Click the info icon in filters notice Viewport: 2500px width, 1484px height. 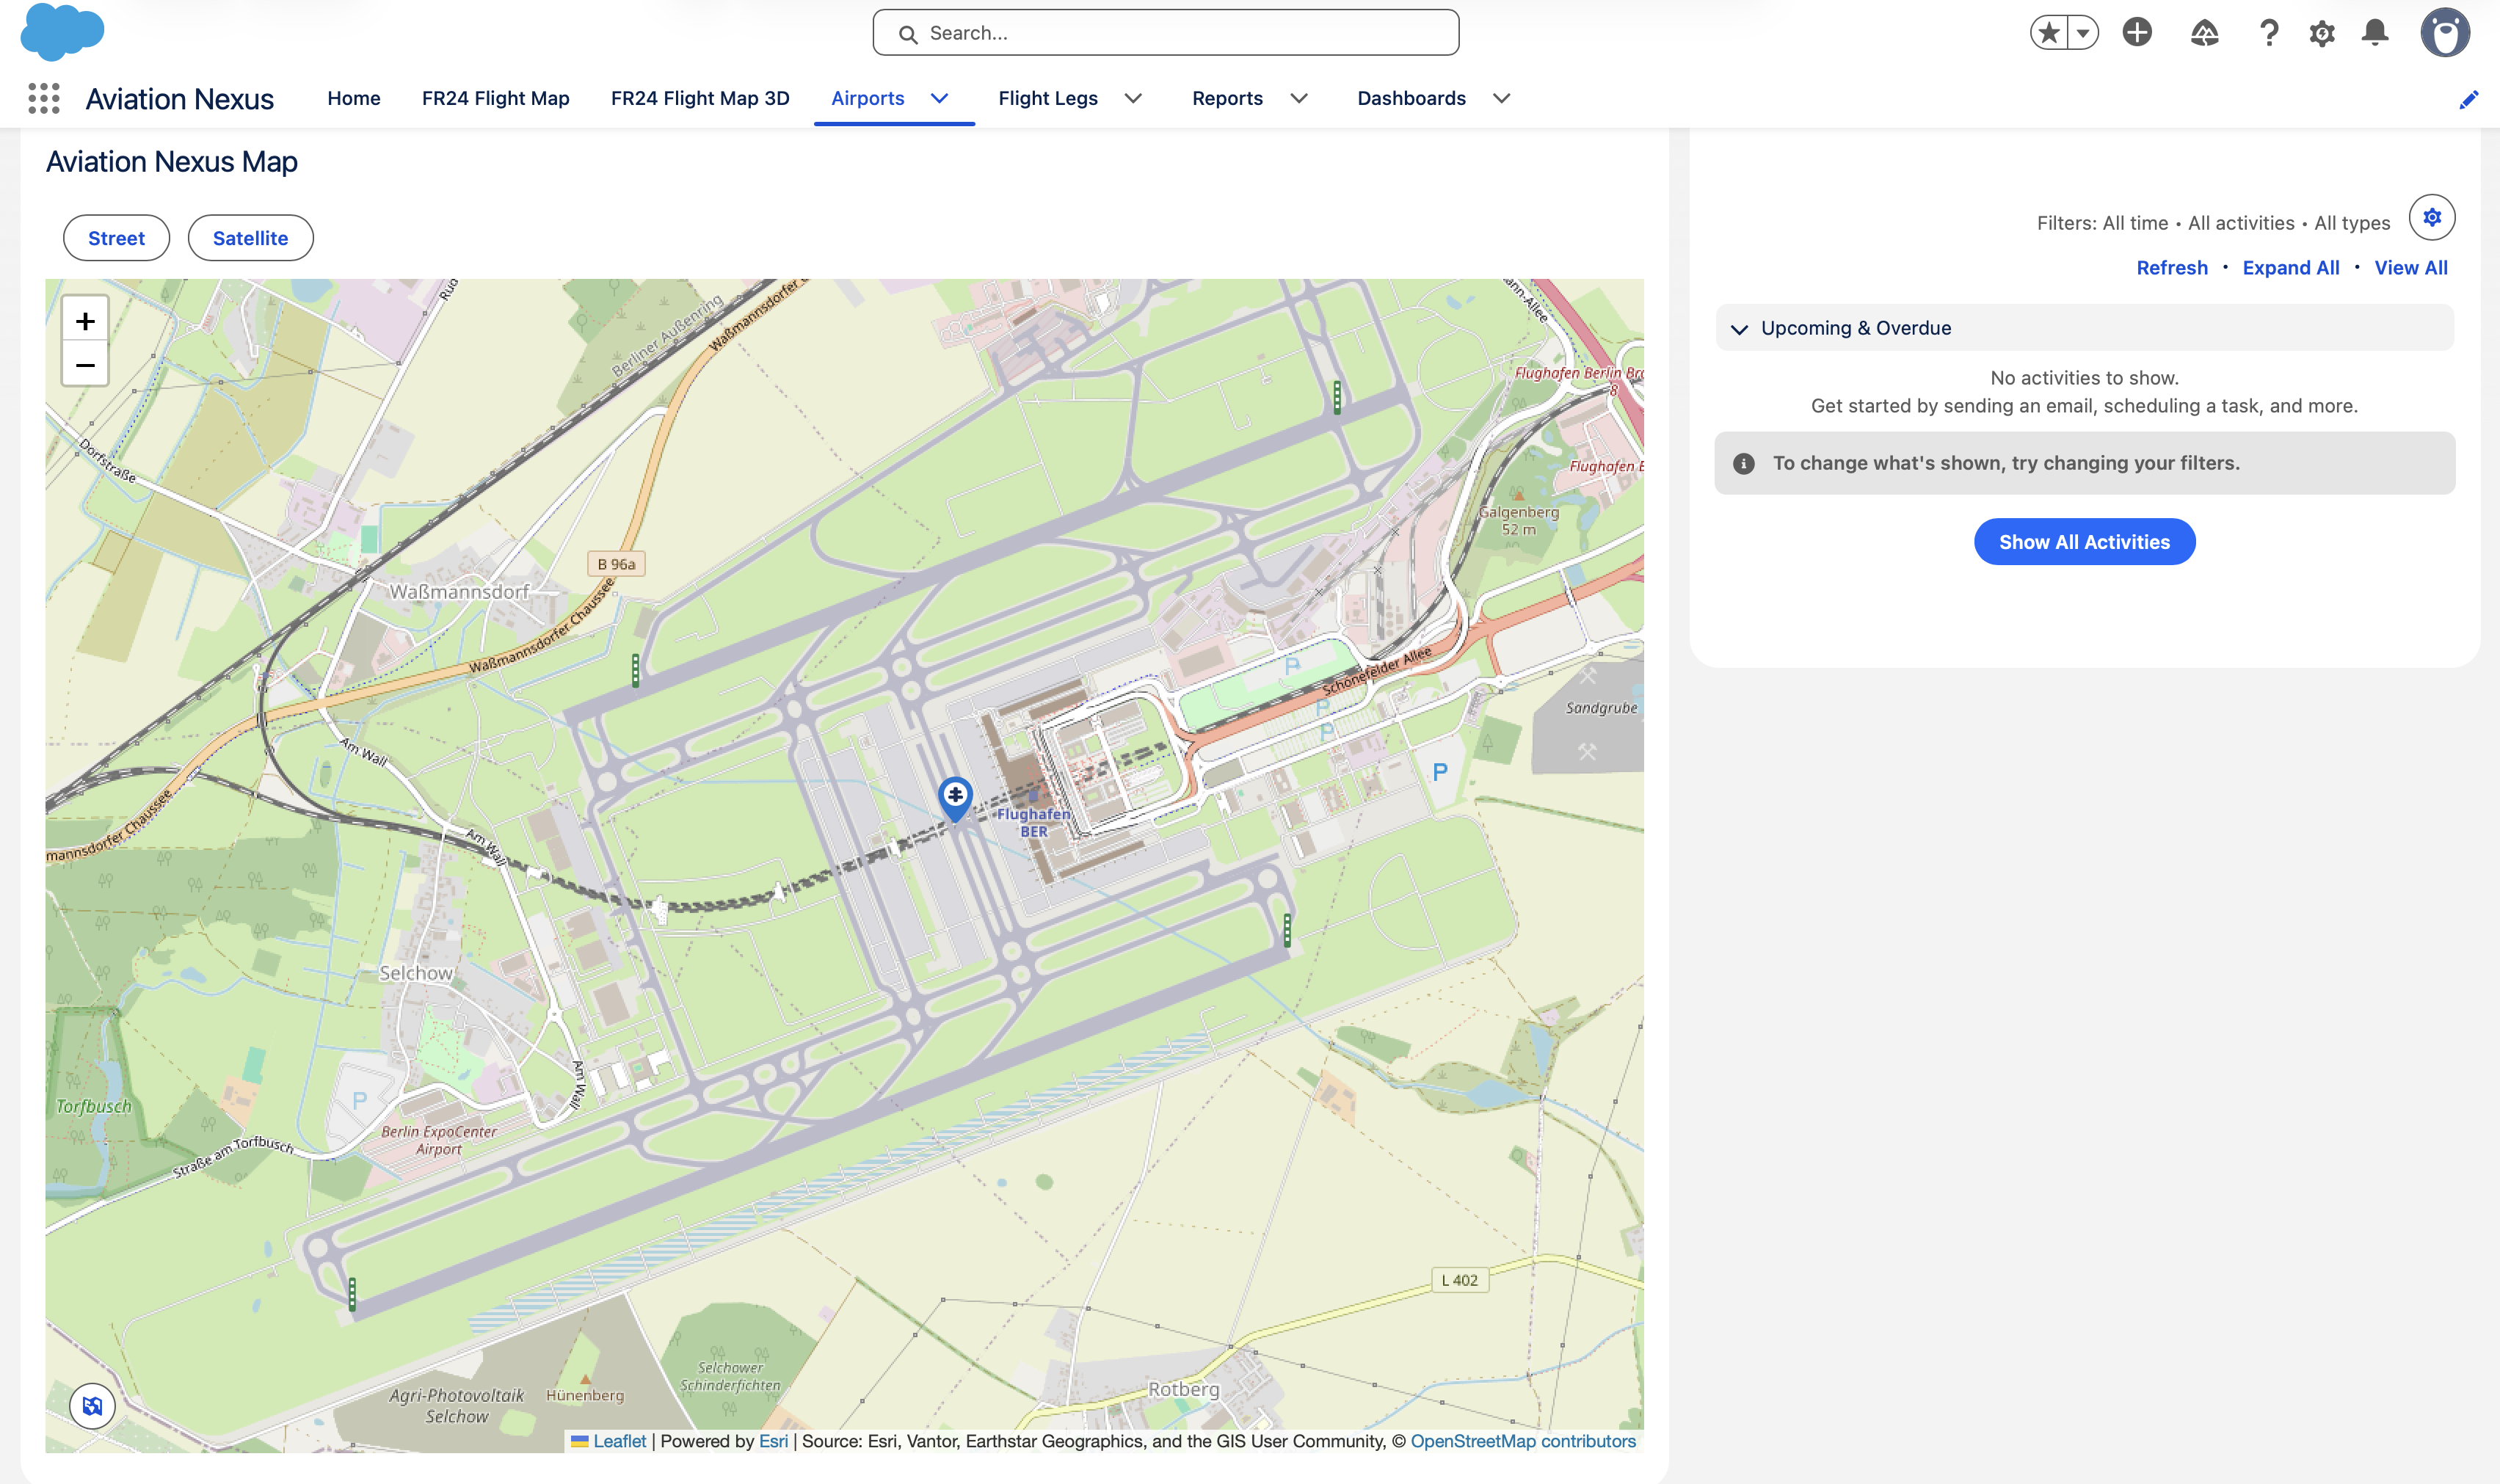tap(1744, 463)
